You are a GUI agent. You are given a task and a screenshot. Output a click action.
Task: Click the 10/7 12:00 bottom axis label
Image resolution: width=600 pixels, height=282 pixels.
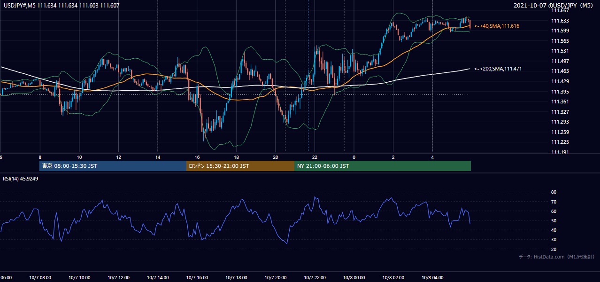click(x=119, y=278)
